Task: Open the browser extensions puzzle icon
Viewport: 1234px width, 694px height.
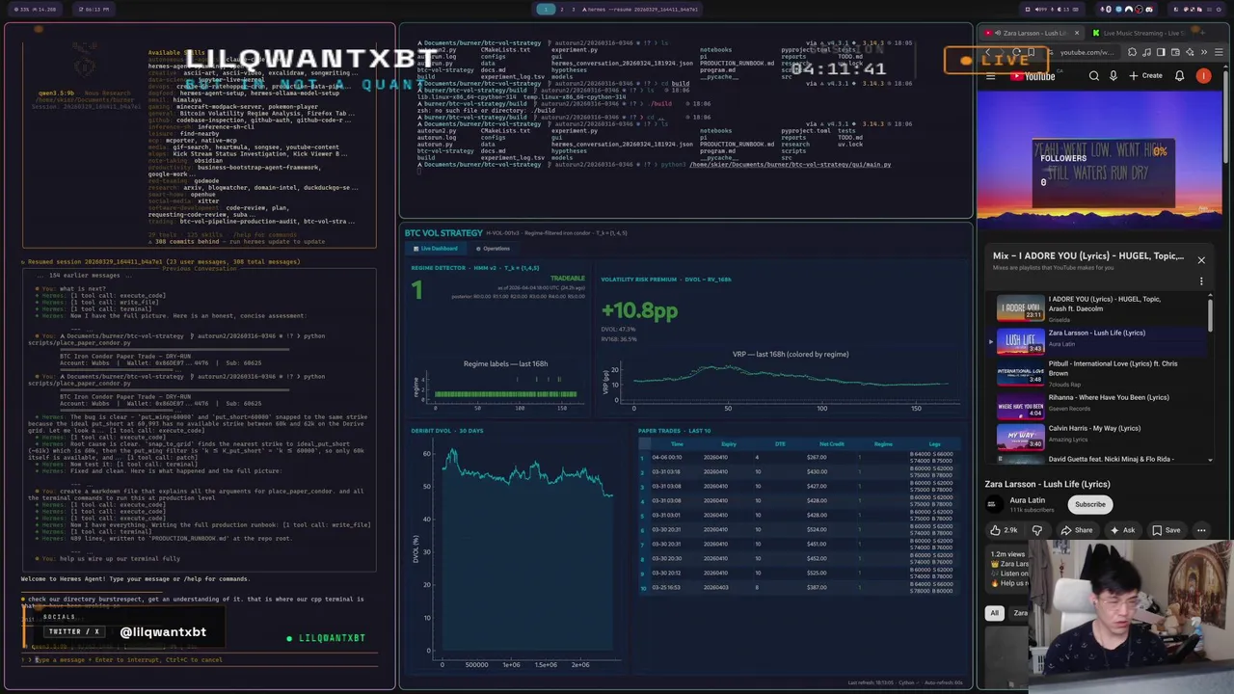Action: (x=1132, y=52)
